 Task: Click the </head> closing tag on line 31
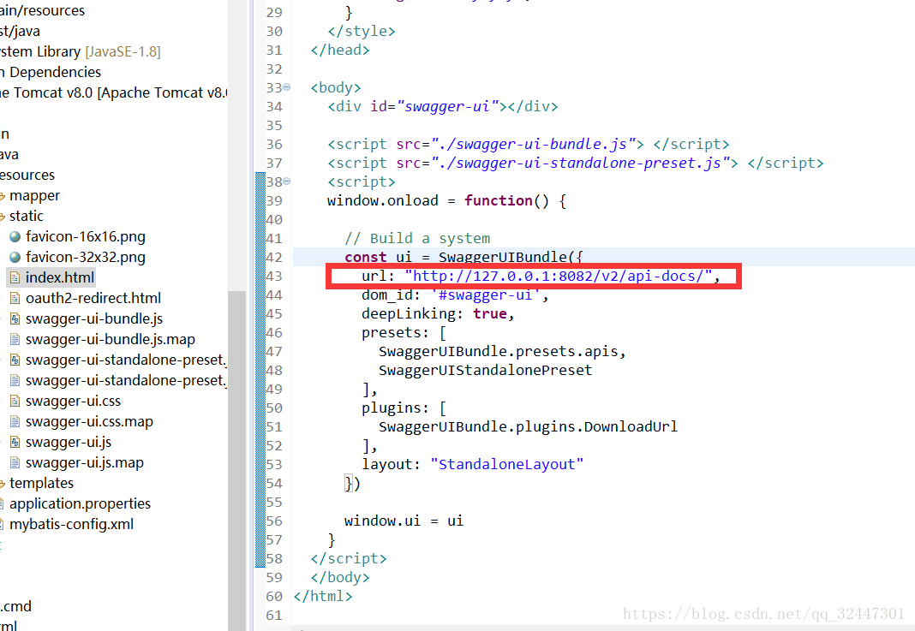(x=340, y=51)
